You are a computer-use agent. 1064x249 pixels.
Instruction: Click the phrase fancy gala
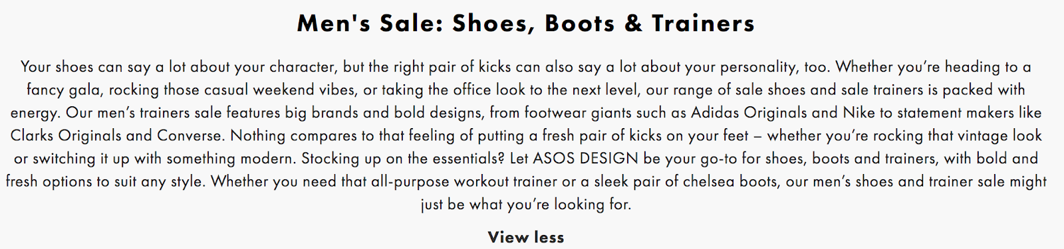(x=63, y=90)
